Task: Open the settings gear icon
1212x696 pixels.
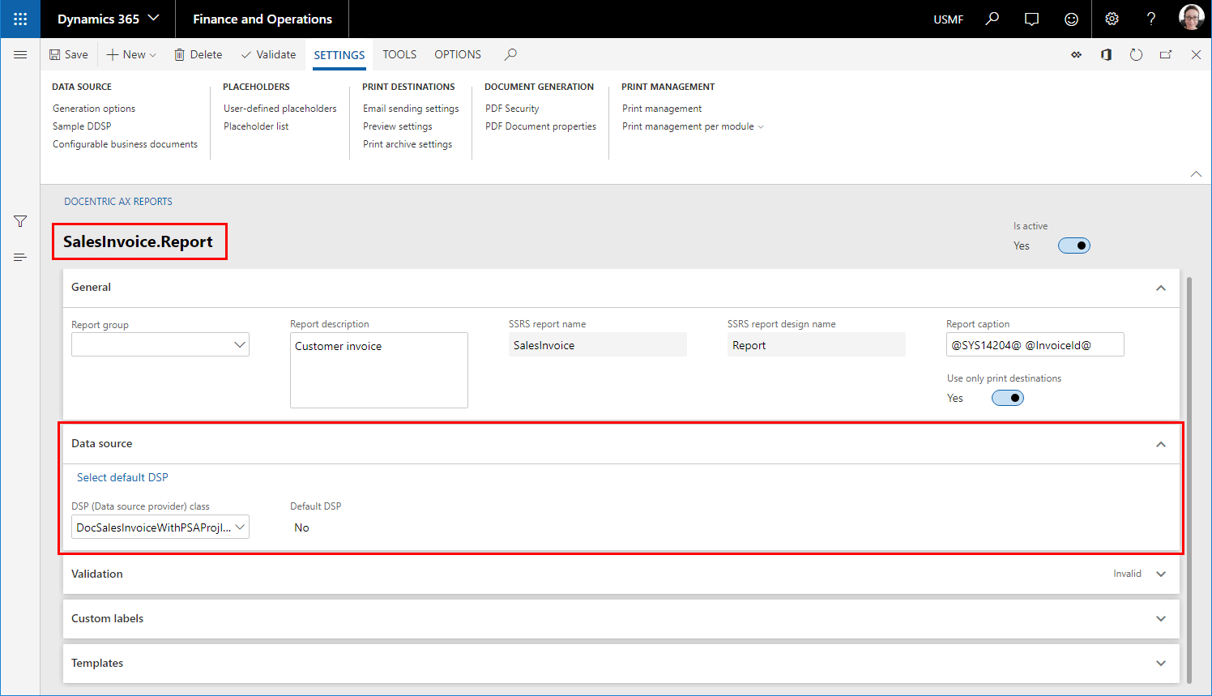Action: tap(1112, 19)
